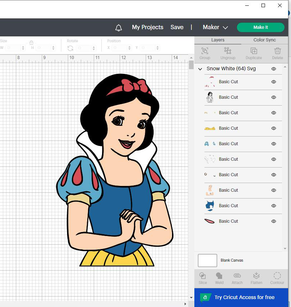Select the tan cuffs layer thumbnail

tap(210, 113)
